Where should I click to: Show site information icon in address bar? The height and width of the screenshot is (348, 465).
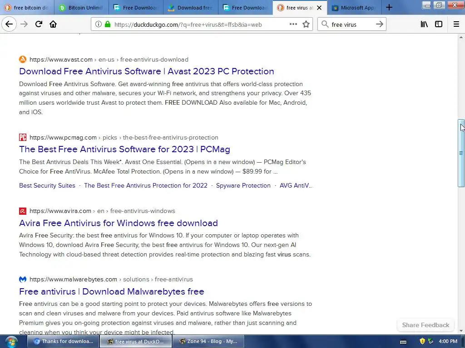click(x=99, y=24)
